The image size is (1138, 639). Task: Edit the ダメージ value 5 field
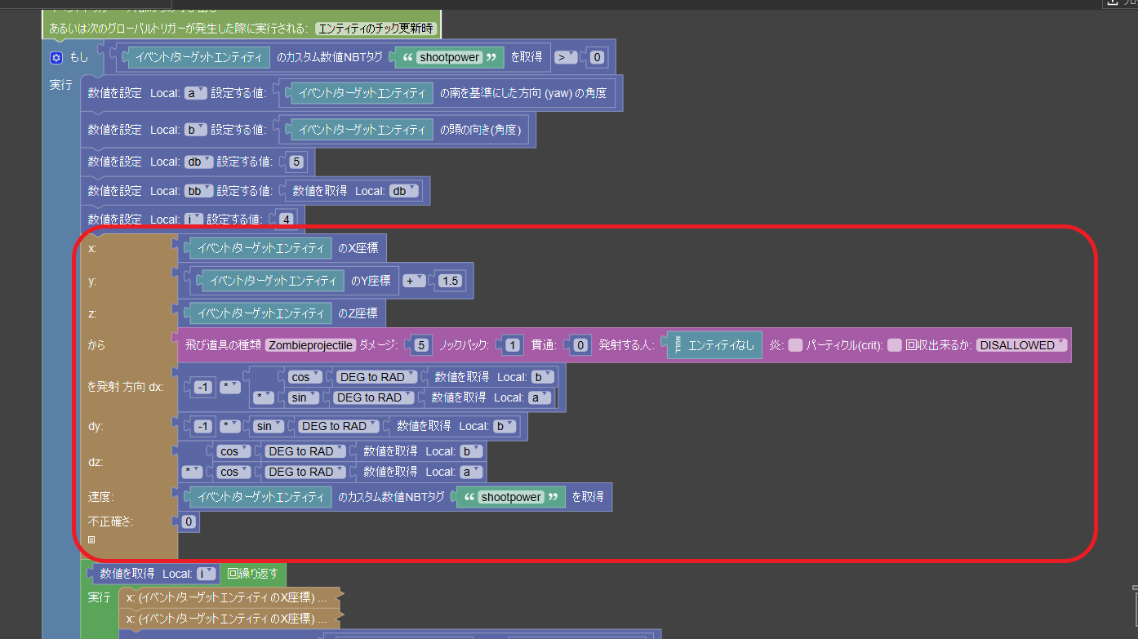(420, 345)
